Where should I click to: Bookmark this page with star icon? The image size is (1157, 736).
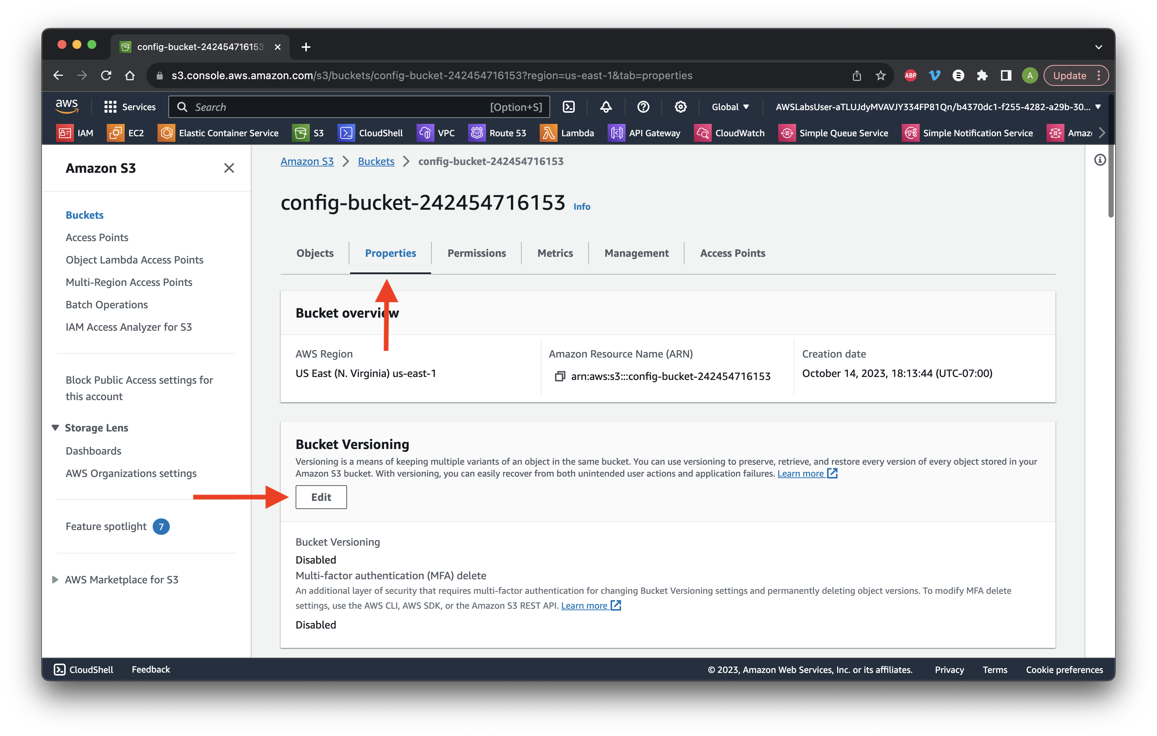880,75
